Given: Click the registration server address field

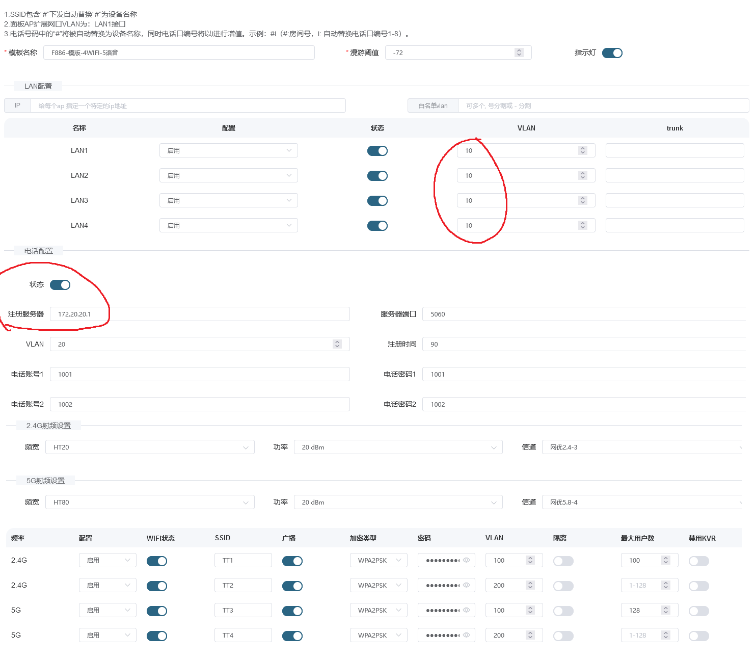Looking at the screenshot, I should (x=199, y=314).
